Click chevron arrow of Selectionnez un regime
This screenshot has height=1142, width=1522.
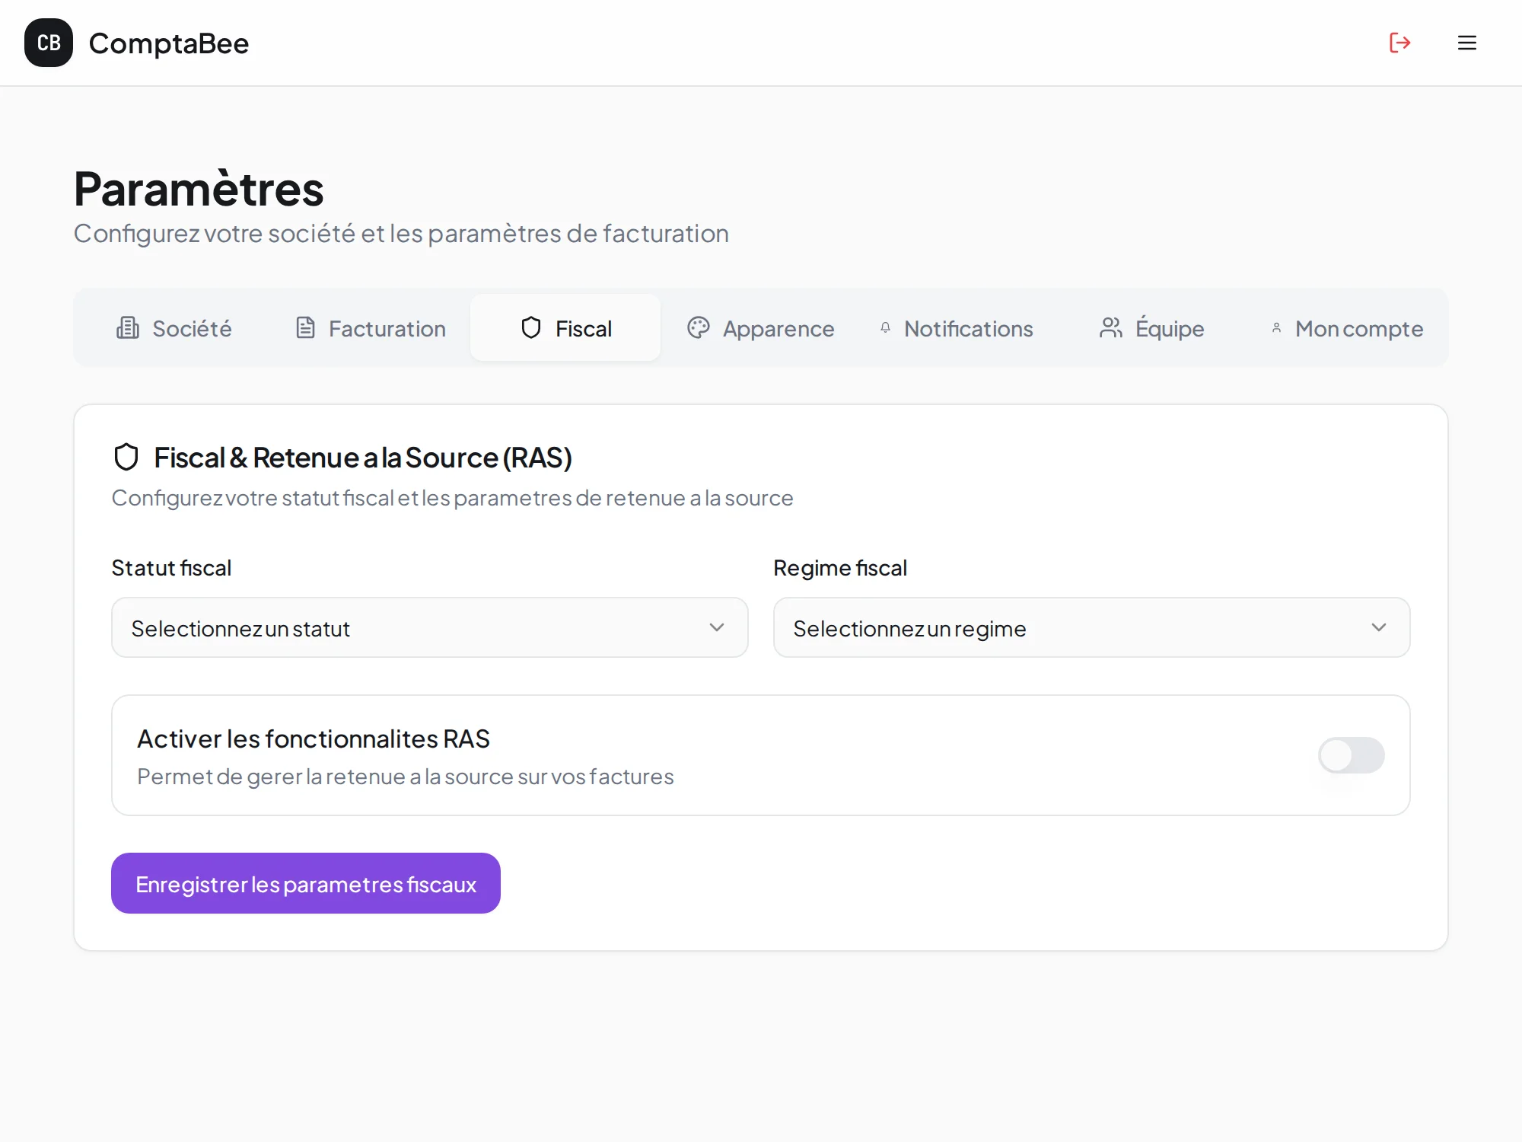(1378, 628)
